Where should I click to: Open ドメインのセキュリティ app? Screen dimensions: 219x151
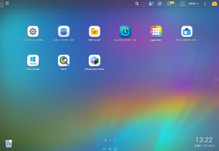click(187, 32)
